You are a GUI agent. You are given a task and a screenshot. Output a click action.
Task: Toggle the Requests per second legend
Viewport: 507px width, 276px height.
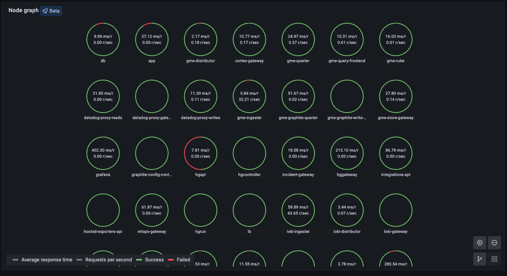[x=108, y=259]
